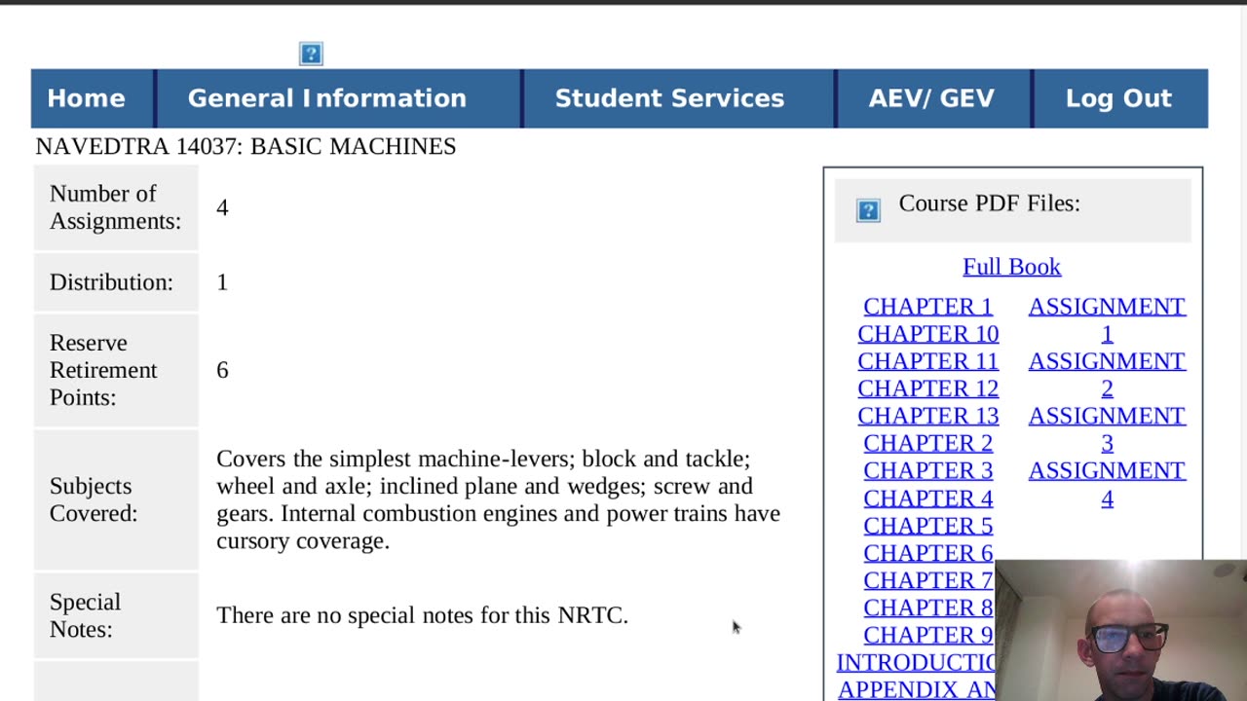This screenshot has width=1247, height=701.
Task: Open the AEV/ GEV menu item
Action: 931,98
